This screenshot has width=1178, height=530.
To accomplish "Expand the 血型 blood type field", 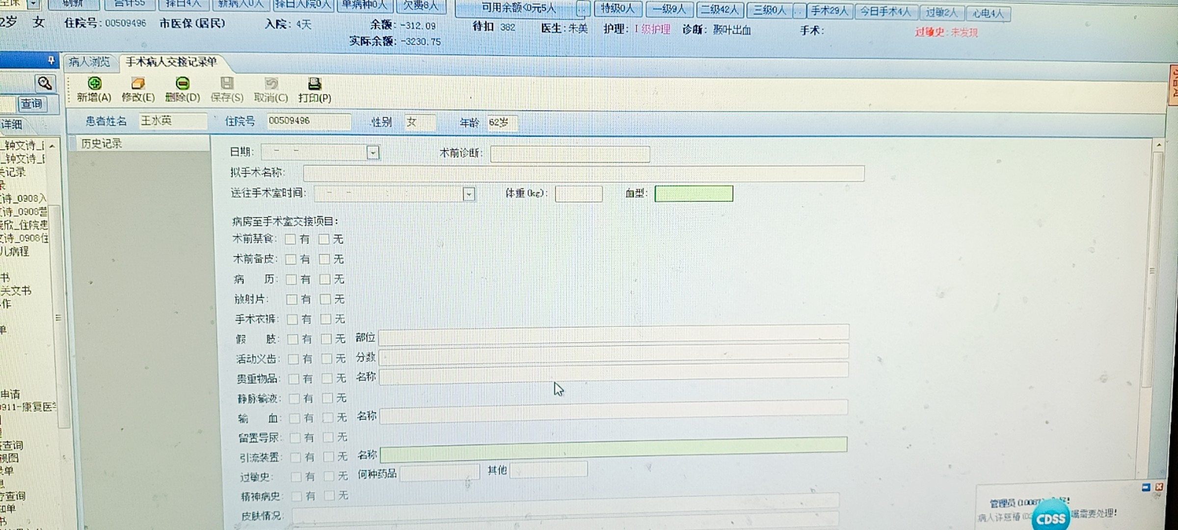I will [693, 194].
